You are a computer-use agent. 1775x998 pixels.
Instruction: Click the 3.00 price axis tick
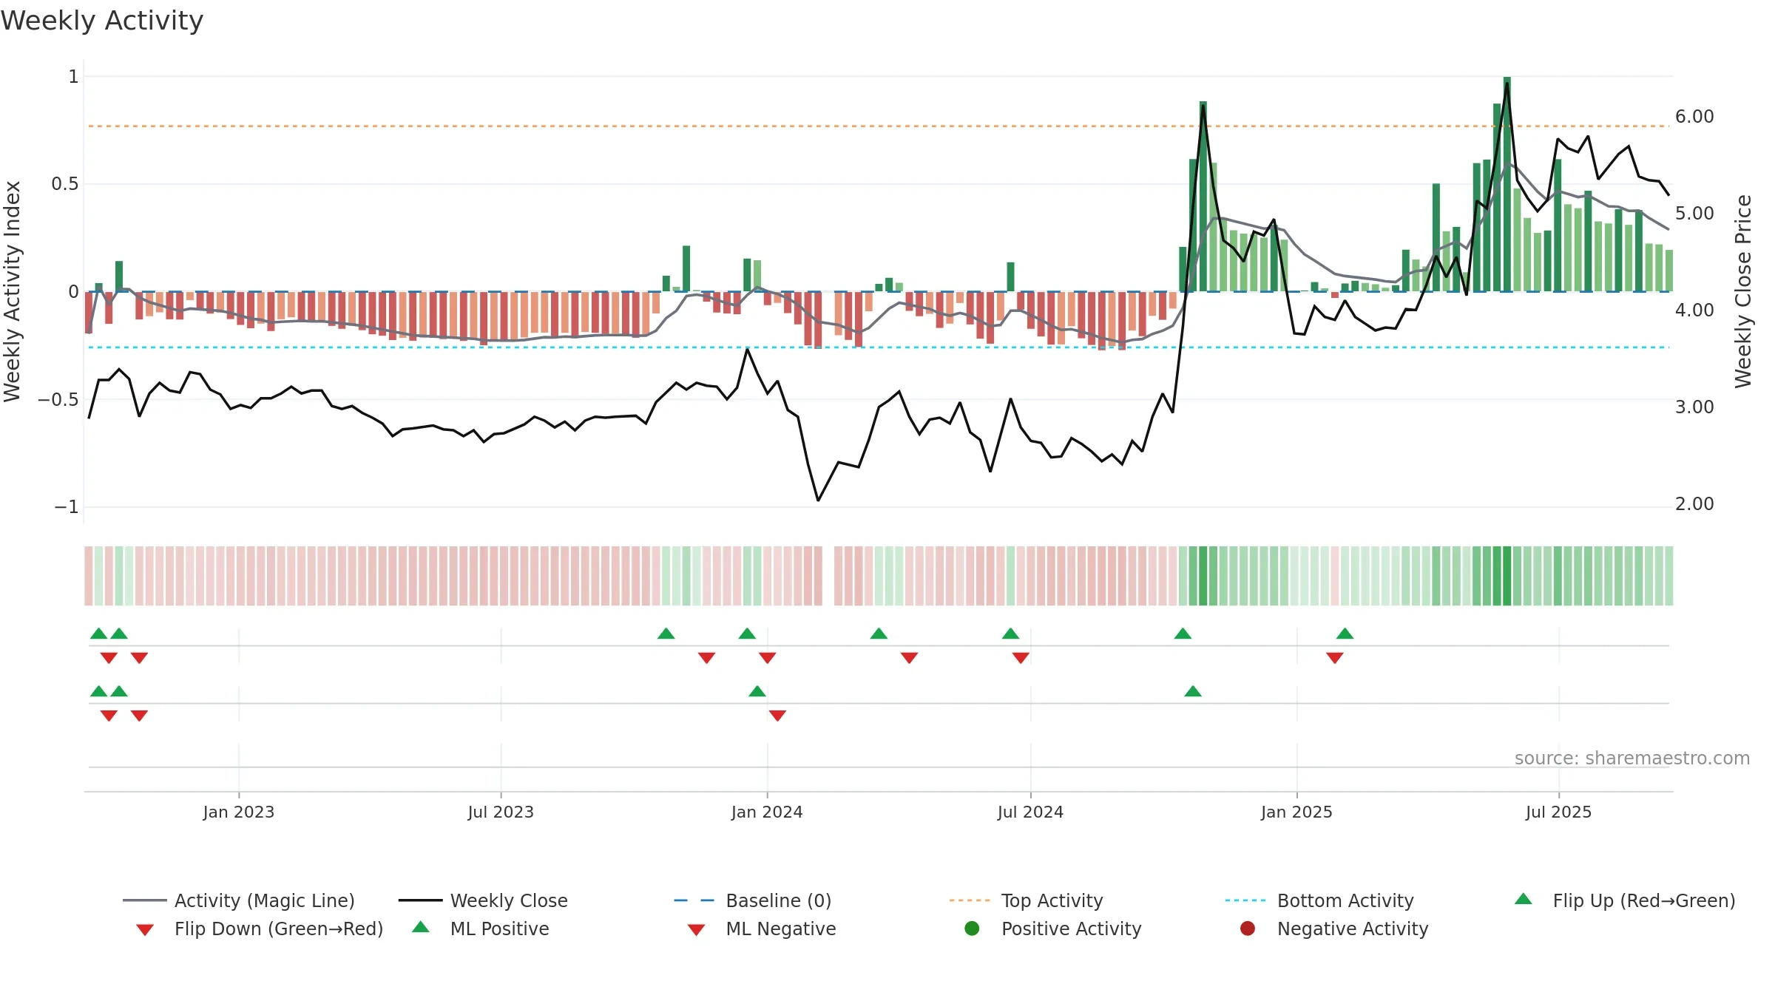pos(1694,407)
